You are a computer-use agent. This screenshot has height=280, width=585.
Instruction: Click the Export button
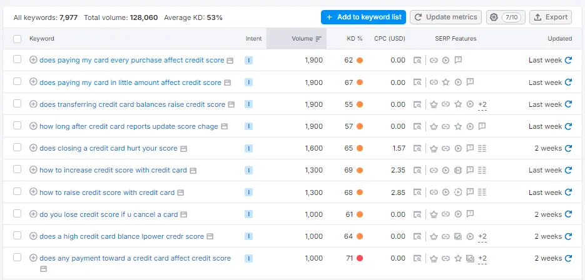pos(550,17)
